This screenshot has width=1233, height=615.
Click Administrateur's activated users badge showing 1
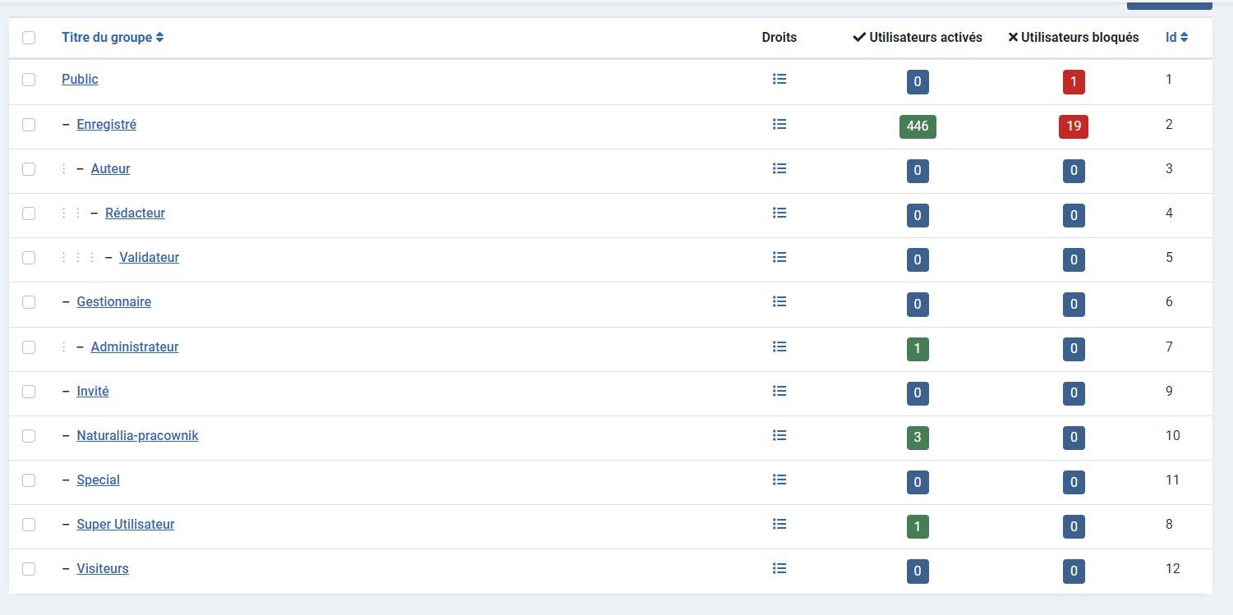(918, 349)
